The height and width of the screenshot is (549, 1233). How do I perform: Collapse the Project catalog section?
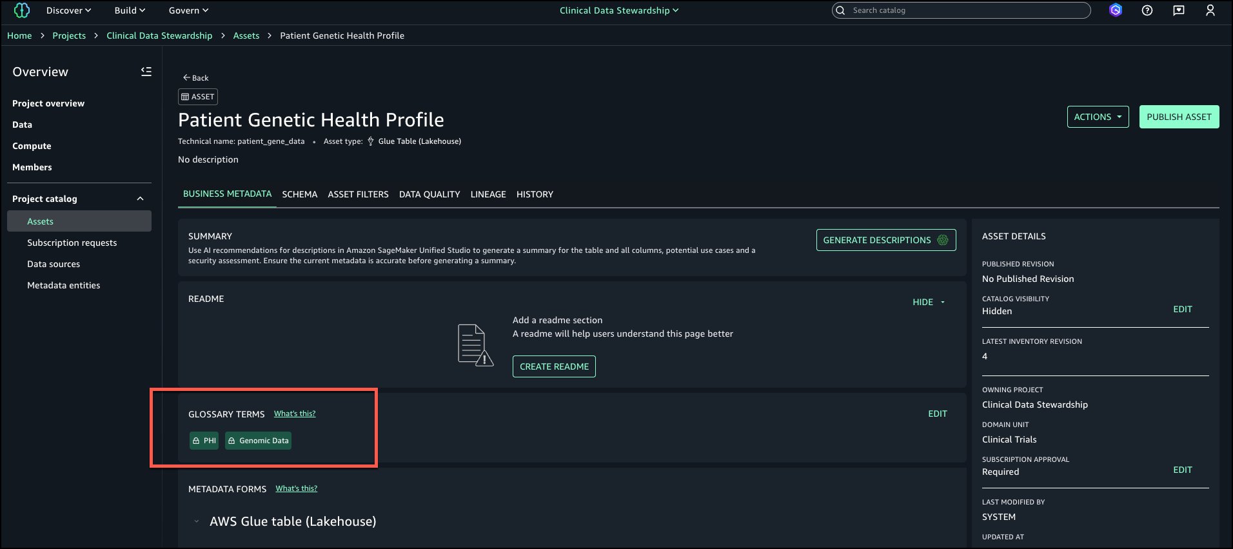tap(140, 199)
